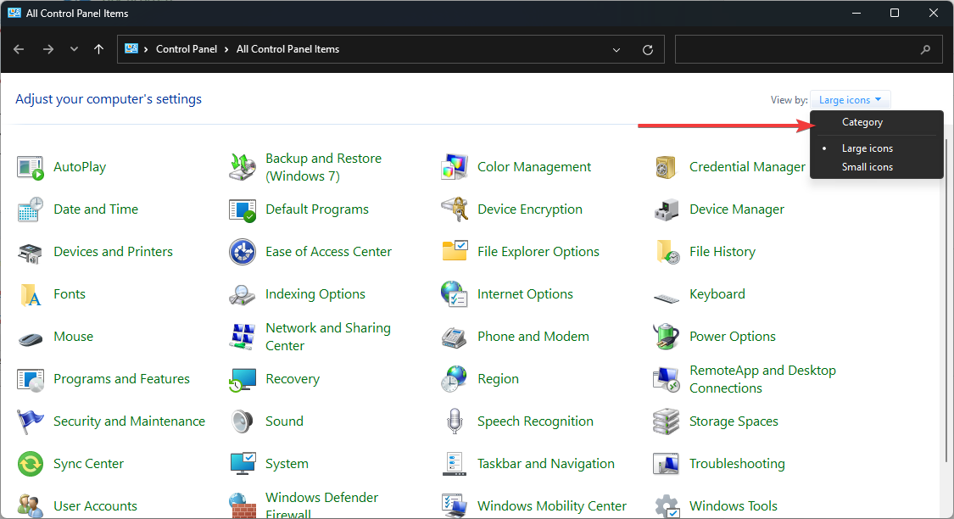Open the AutoPlay icon
This screenshot has height=519, width=954.
(30, 167)
